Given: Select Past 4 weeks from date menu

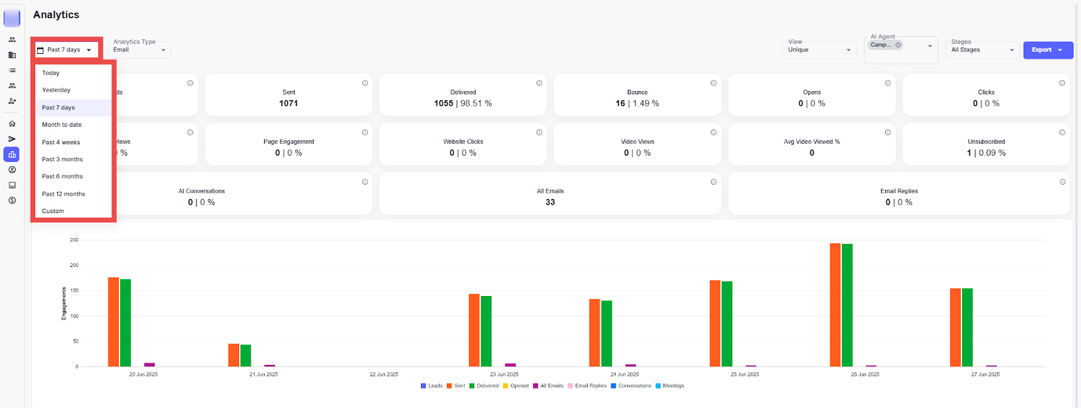Looking at the screenshot, I should click(61, 142).
